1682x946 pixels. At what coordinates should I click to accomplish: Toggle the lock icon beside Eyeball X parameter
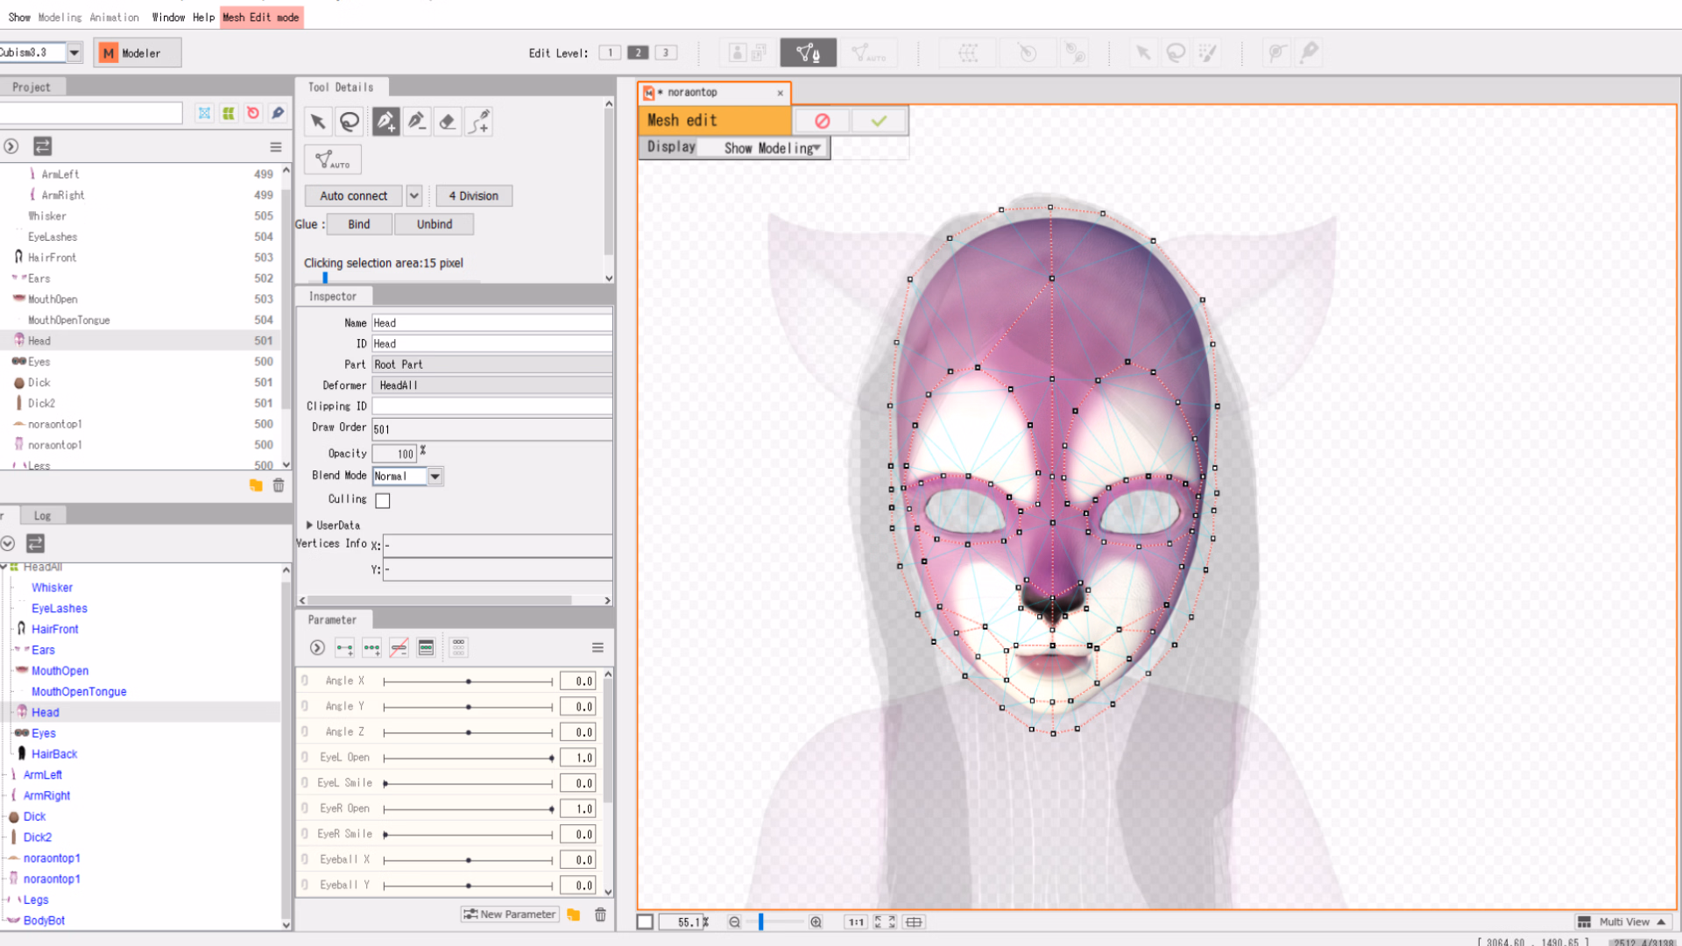pyautogui.click(x=305, y=859)
